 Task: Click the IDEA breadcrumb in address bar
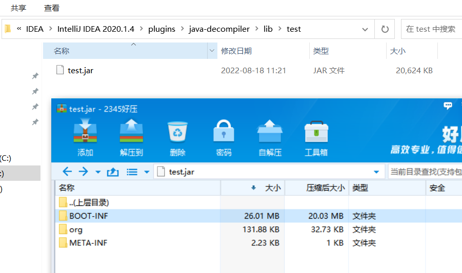point(35,29)
